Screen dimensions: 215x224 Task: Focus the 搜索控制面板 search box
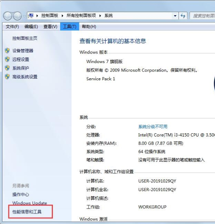pyautogui.click(x=203, y=16)
